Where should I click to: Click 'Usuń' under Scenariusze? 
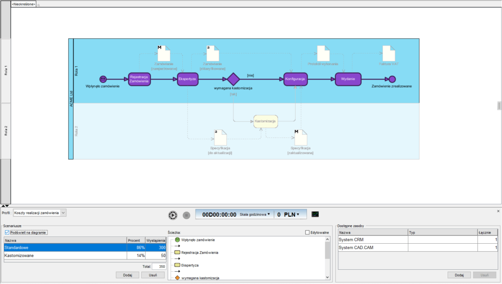(x=153, y=275)
